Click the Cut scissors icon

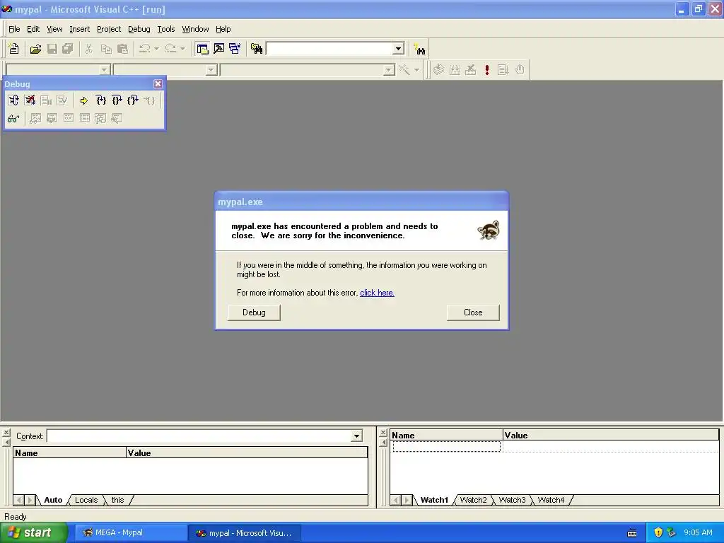click(x=88, y=49)
